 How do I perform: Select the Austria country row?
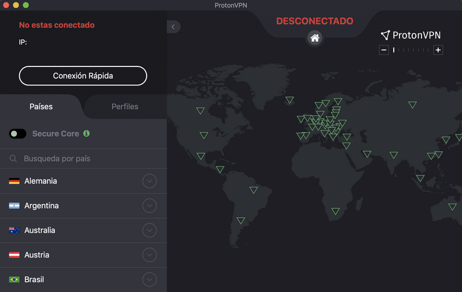click(x=83, y=255)
